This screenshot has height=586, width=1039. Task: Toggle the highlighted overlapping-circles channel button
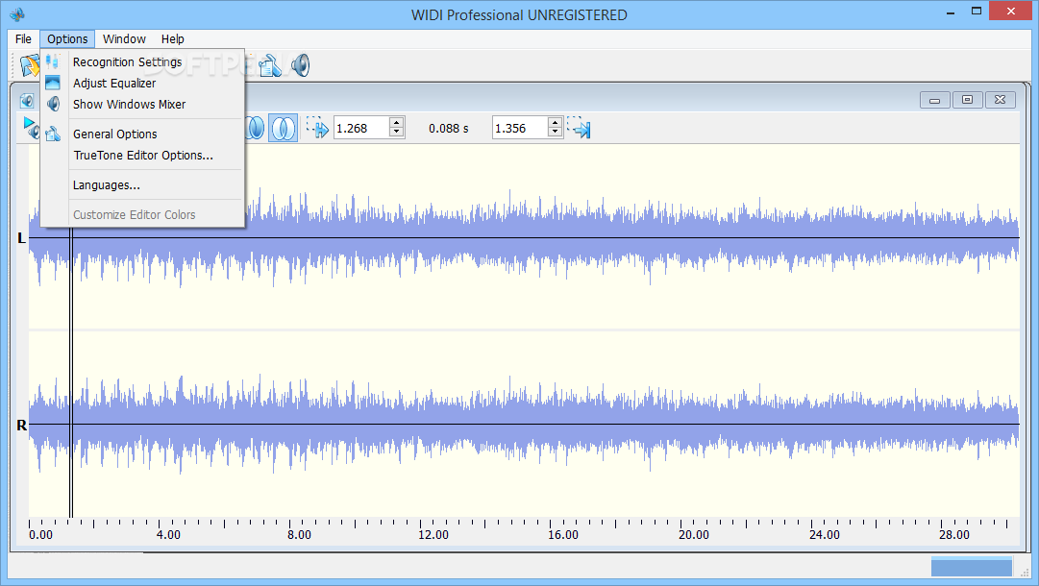[x=283, y=128]
